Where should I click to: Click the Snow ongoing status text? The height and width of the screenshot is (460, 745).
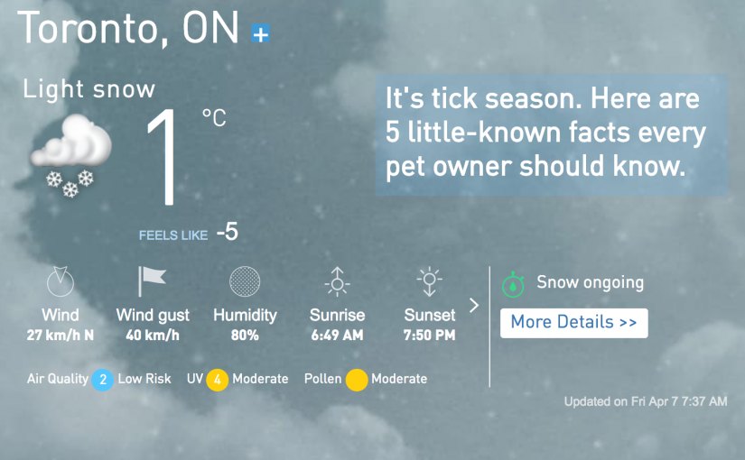point(590,282)
